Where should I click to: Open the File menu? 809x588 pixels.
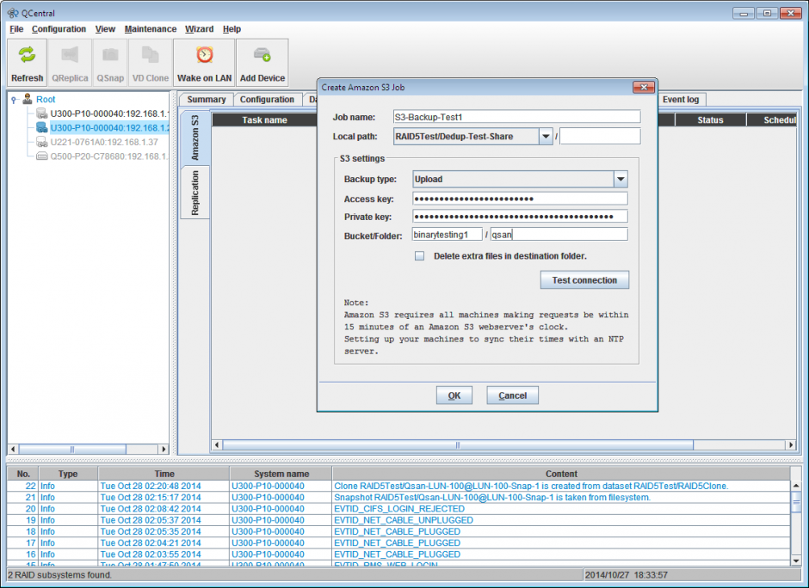[x=16, y=29]
